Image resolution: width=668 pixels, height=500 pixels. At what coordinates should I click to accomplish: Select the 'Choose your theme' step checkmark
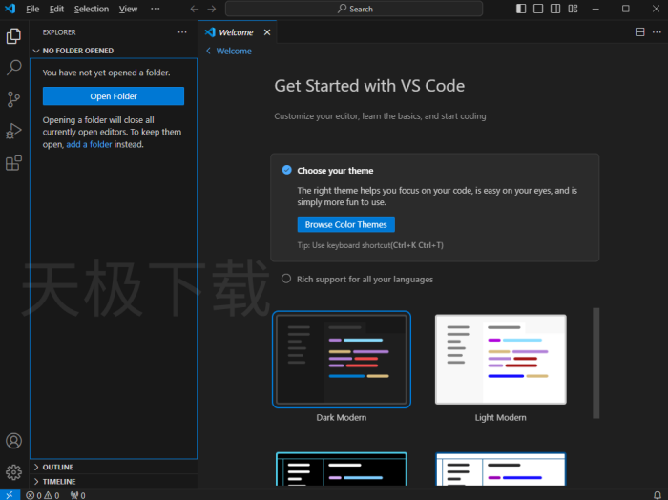tap(286, 170)
